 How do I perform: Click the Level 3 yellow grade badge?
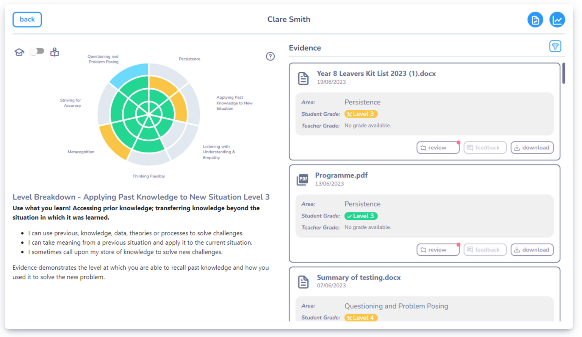[x=361, y=114]
